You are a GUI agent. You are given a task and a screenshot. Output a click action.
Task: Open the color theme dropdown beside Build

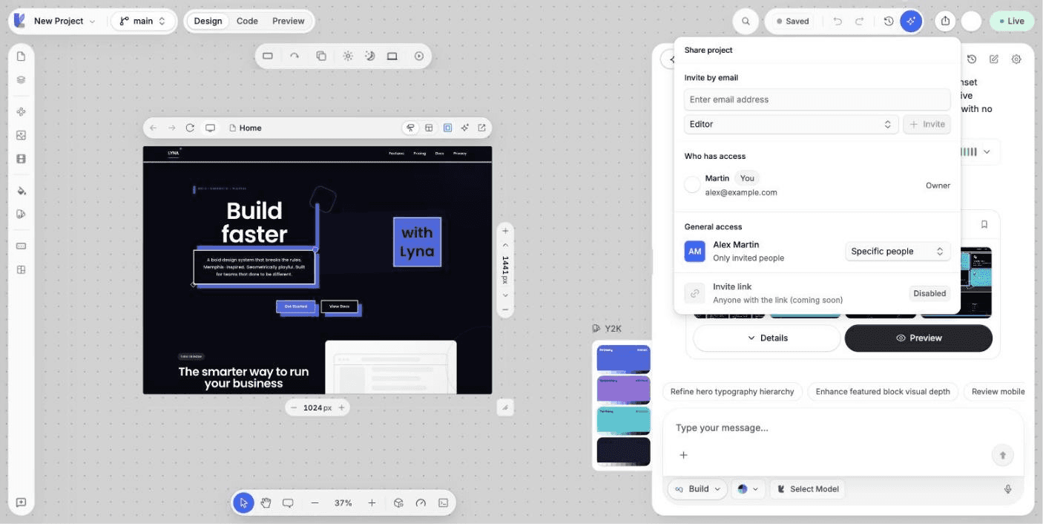coord(747,489)
